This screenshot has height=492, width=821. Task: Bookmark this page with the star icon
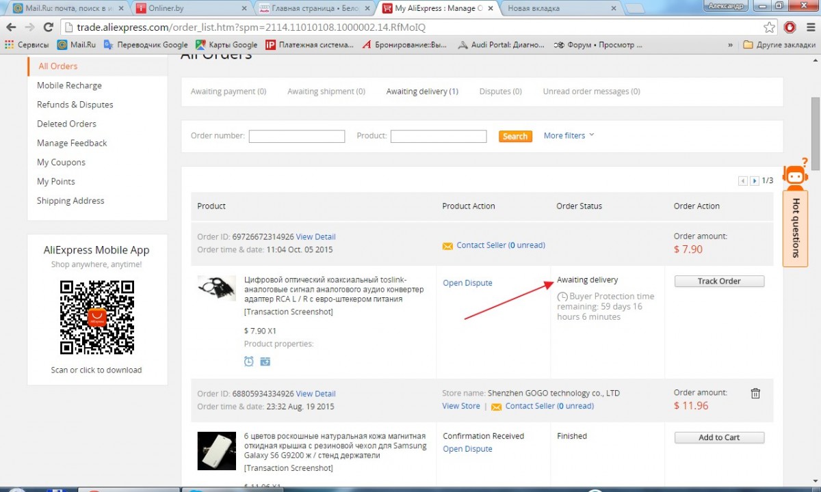click(x=770, y=27)
